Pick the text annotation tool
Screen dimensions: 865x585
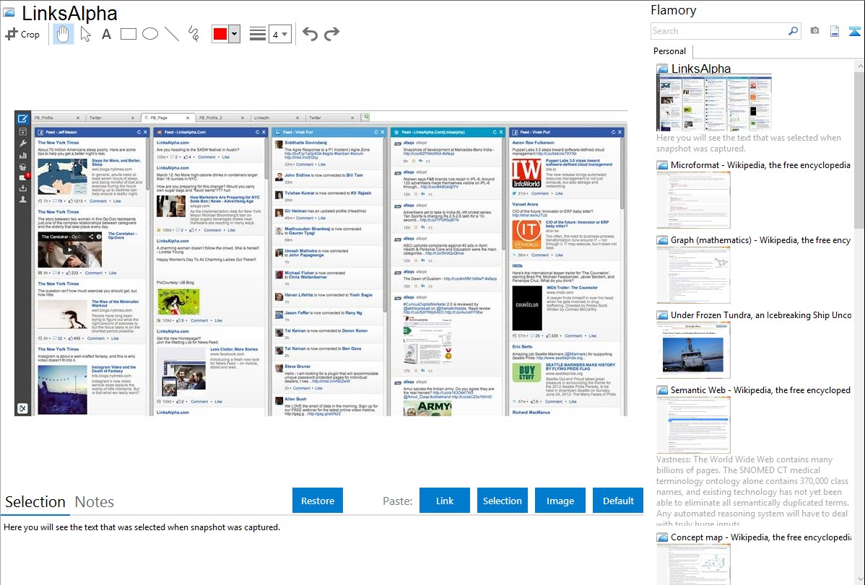[x=106, y=34]
